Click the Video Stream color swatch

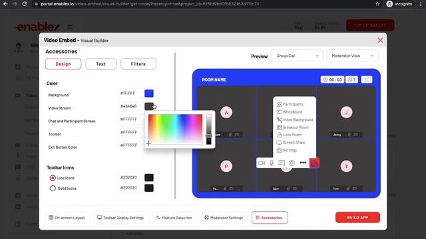click(149, 106)
